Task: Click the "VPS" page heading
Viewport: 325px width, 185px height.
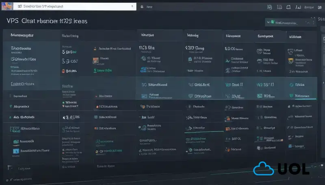Action: 13,21
